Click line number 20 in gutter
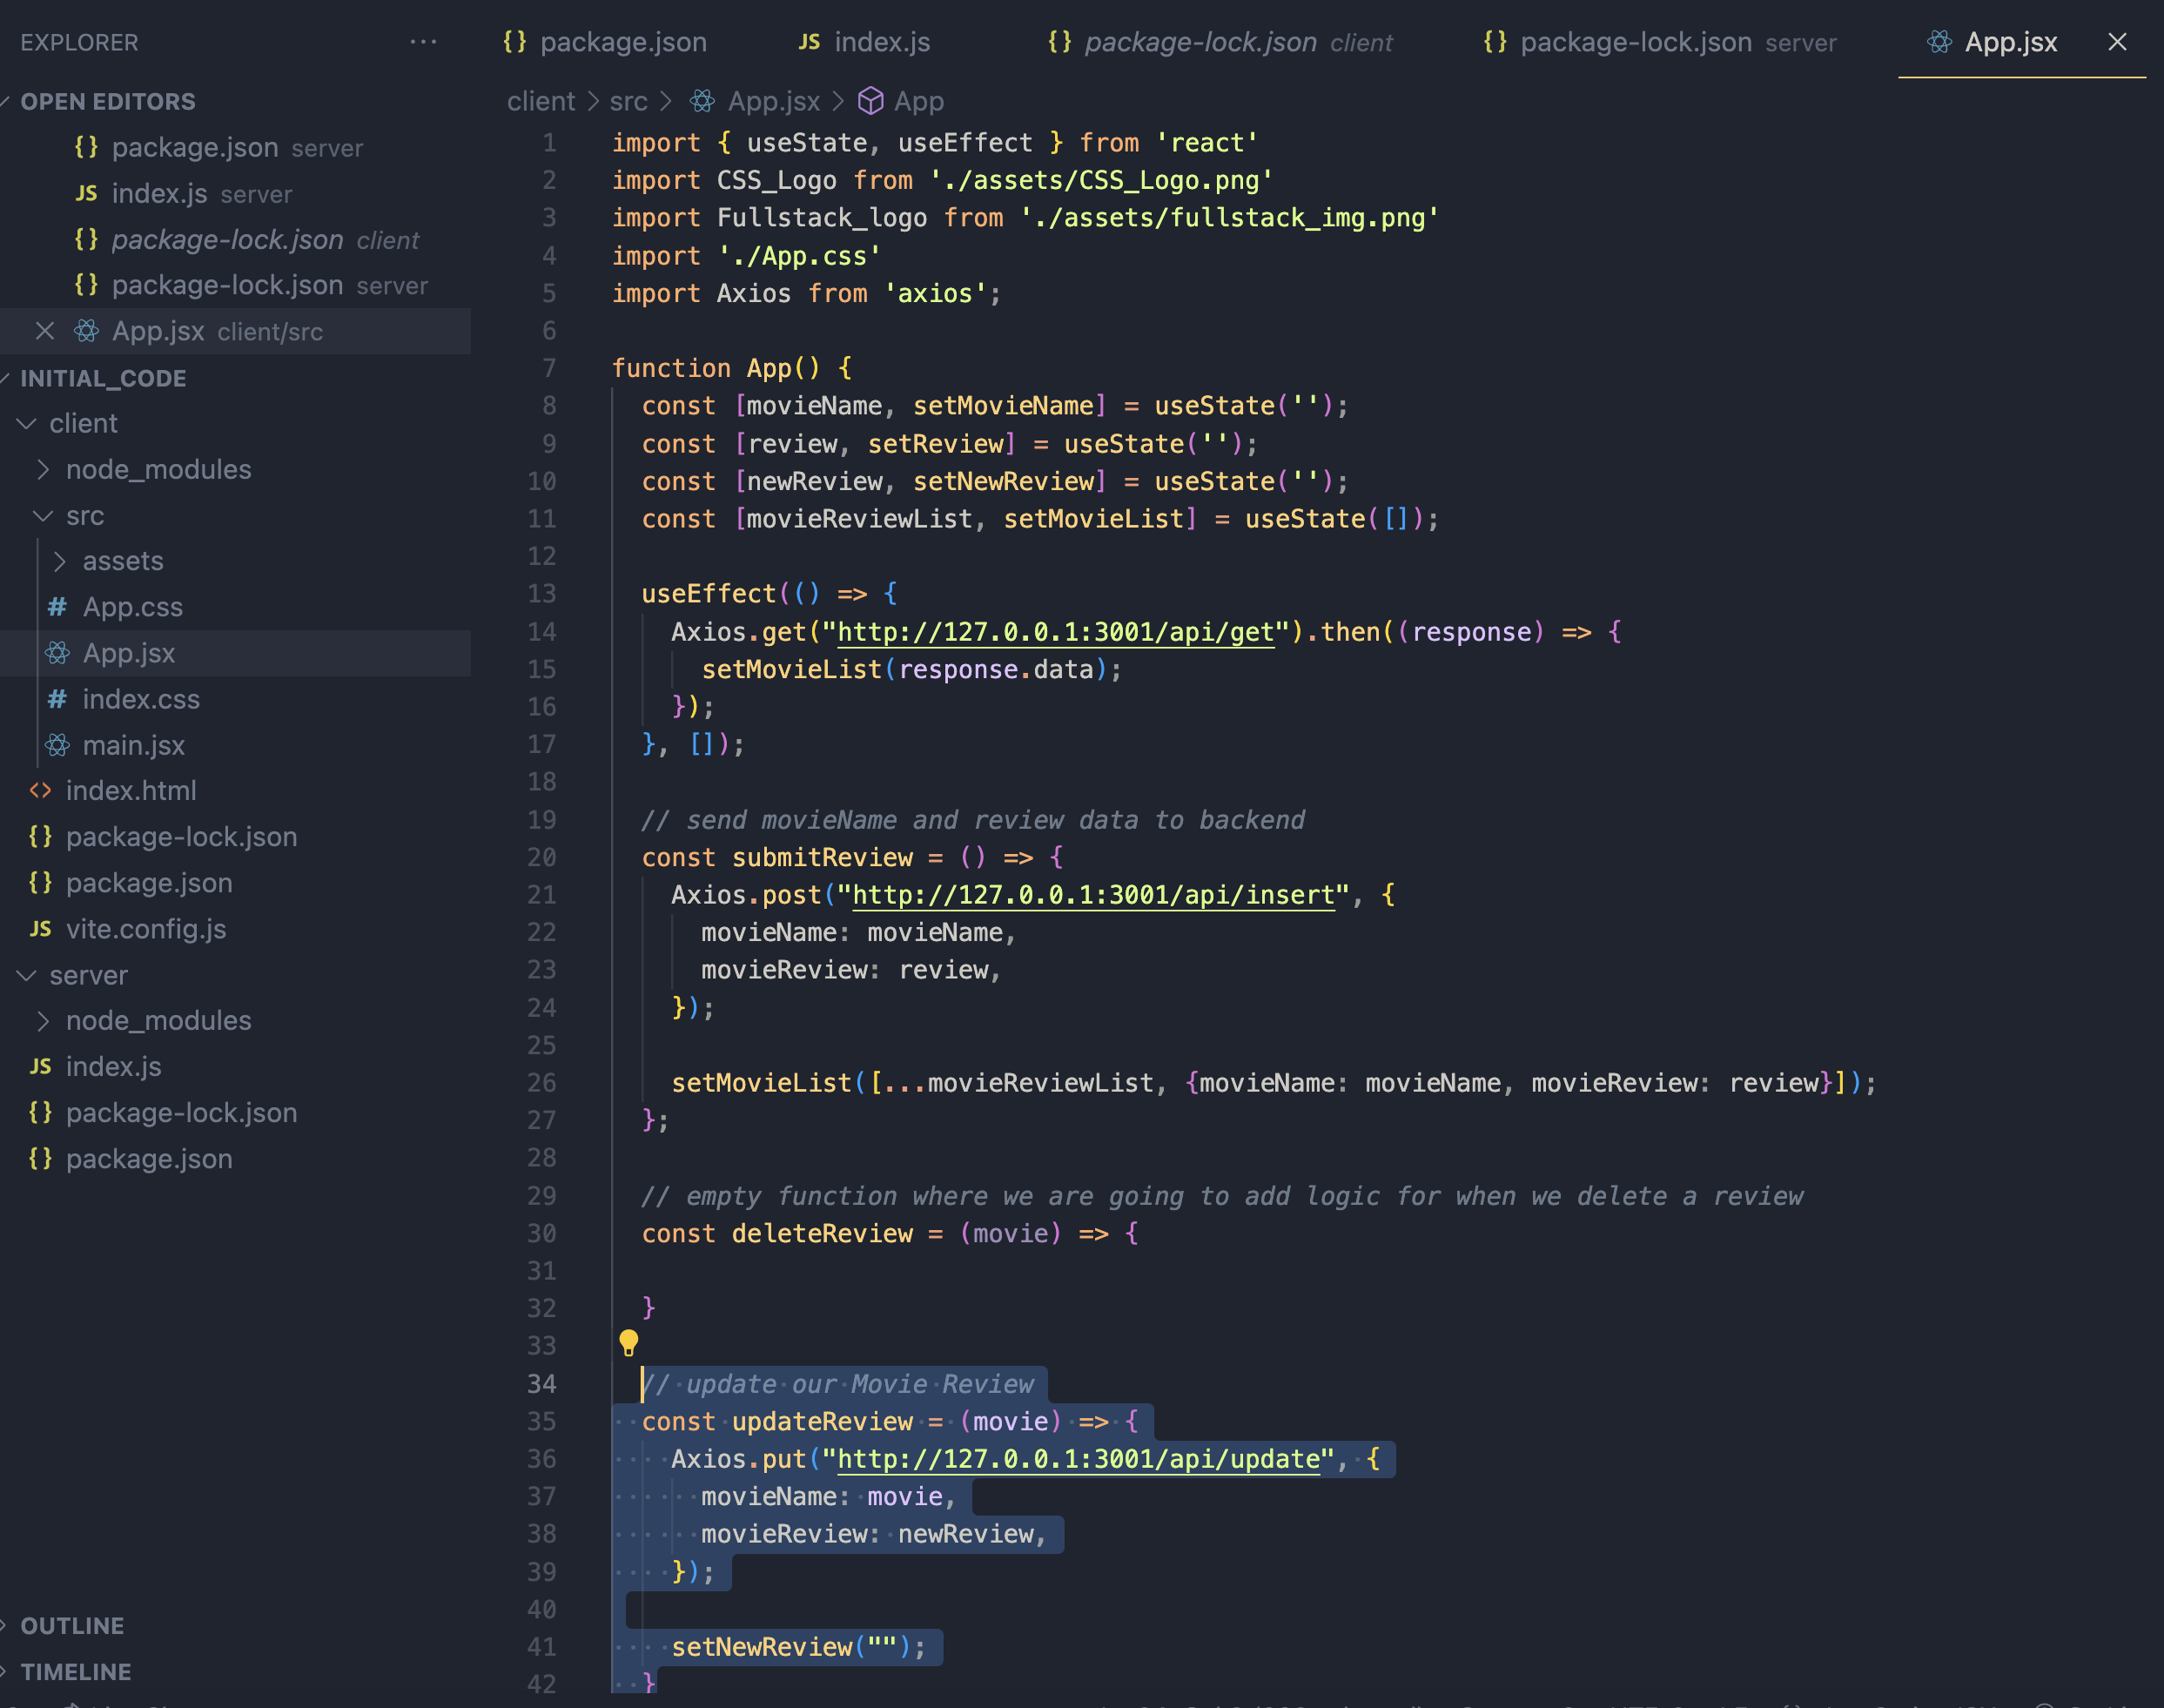Image resolution: width=2164 pixels, height=1708 pixels. click(541, 857)
